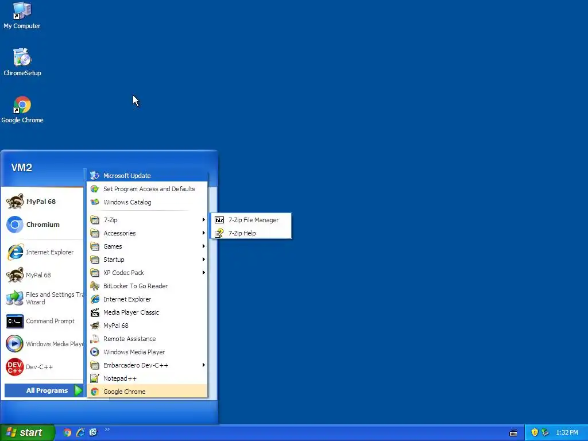The image size is (588, 441).
Task: Click third Quick Launch icon on taskbar
Action: pyautogui.click(x=93, y=432)
